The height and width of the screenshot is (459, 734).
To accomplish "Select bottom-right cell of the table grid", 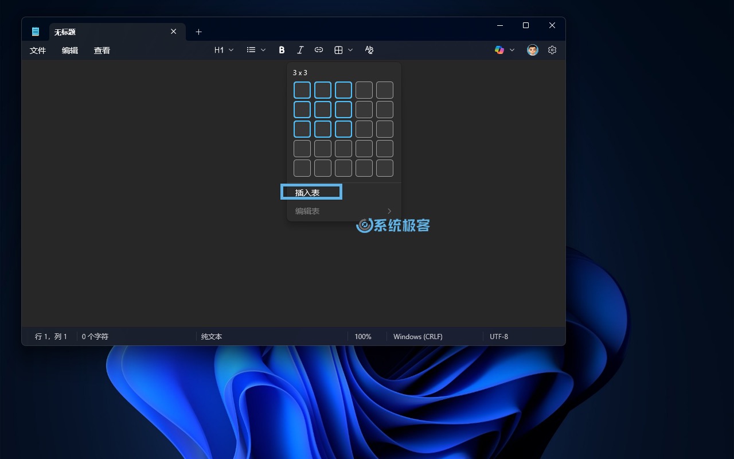I will pos(385,168).
